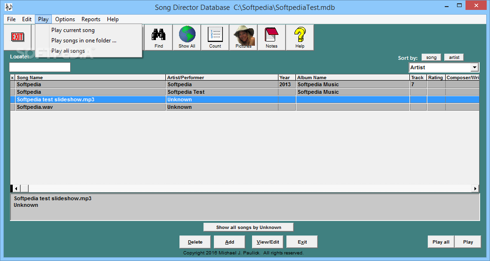
Task: Click Album Name column header
Action: coord(352,78)
